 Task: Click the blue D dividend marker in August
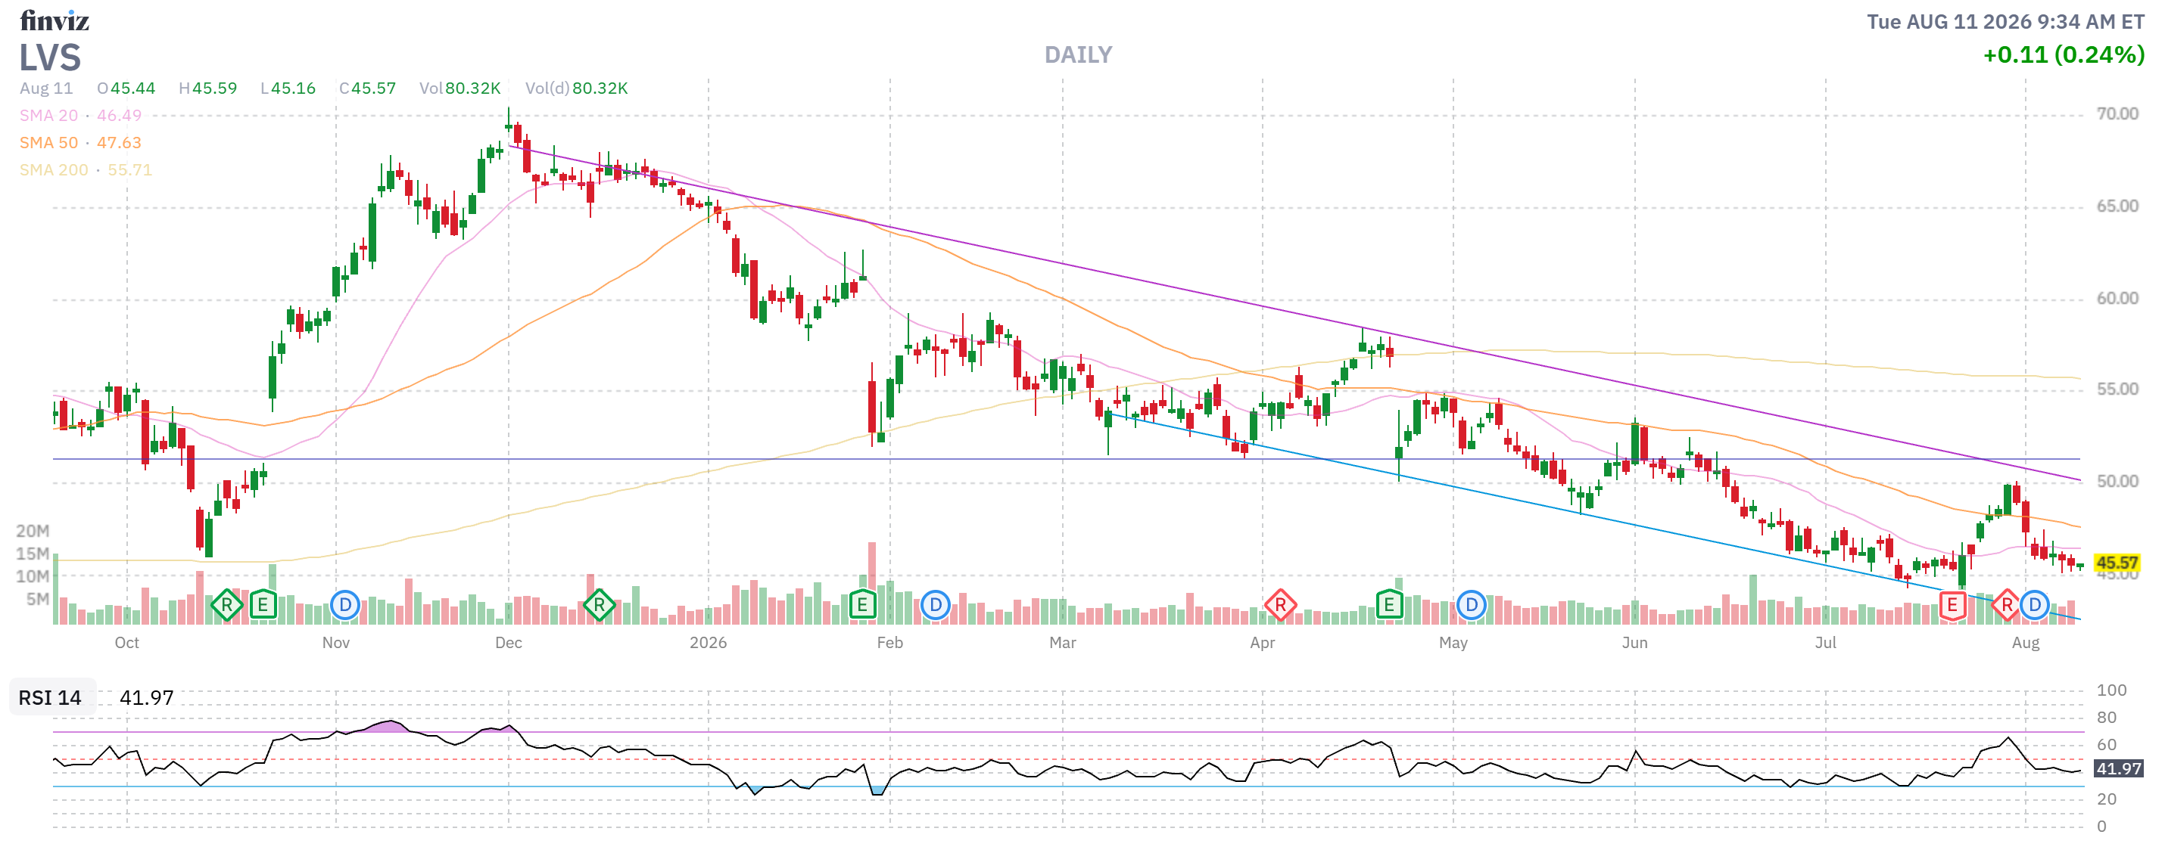2034,604
